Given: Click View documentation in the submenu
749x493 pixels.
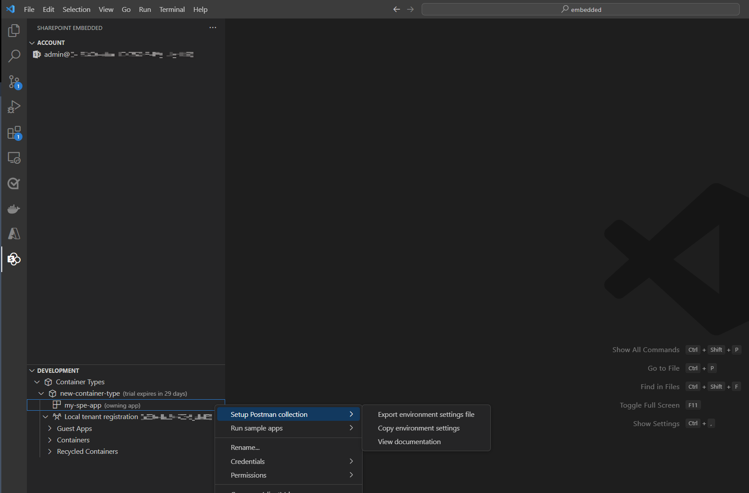Looking at the screenshot, I should [x=409, y=441].
